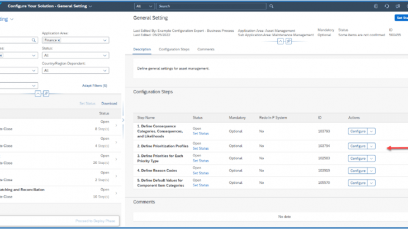Click the blue Set Status button top right
This screenshot has width=408, height=229.
(x=401, y=18)
